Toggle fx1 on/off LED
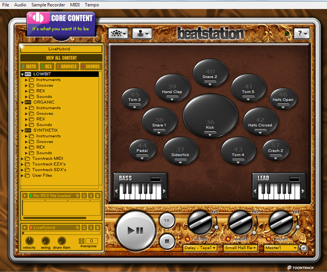The width and height of the screenshot is (327, 272). pos(187,239)
